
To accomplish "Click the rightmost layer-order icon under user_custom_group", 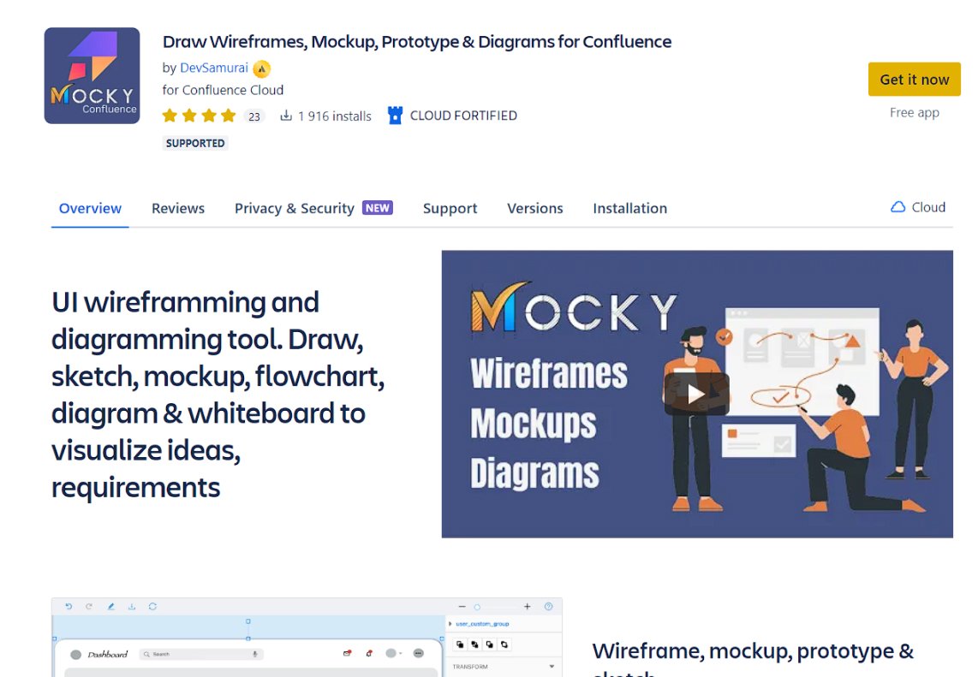I will pos(504,644).
